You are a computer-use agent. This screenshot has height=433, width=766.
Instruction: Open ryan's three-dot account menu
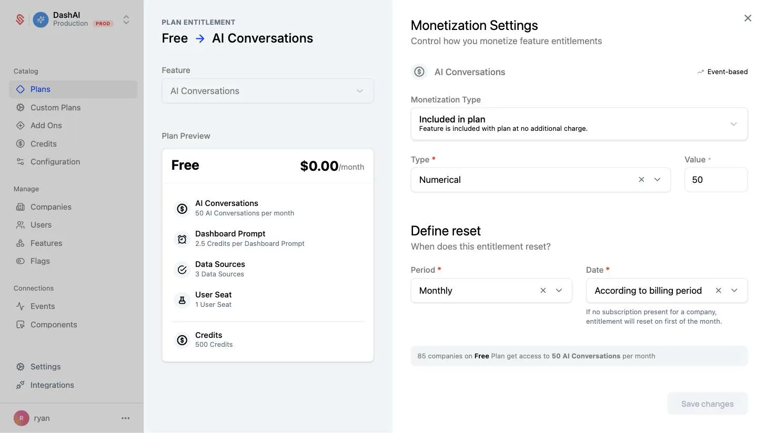click(125, 418)
